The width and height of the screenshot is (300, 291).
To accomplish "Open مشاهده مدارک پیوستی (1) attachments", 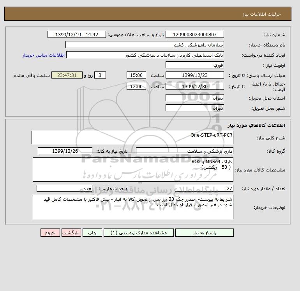I will click(x=139, y=233).
